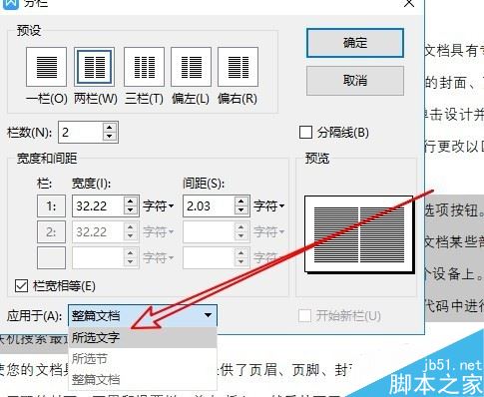Pick the 偏左(L) left-weighted preset icon
Image resolution: width=484 pixels, height=397 pixels.
point(191,67)
